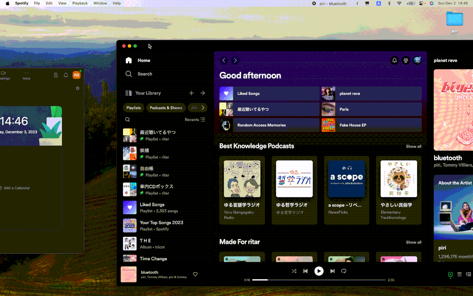Click now playing album art thumbnail
This screenshot has width=473, height=296.
pyautogui.click(x=129, y=274)
